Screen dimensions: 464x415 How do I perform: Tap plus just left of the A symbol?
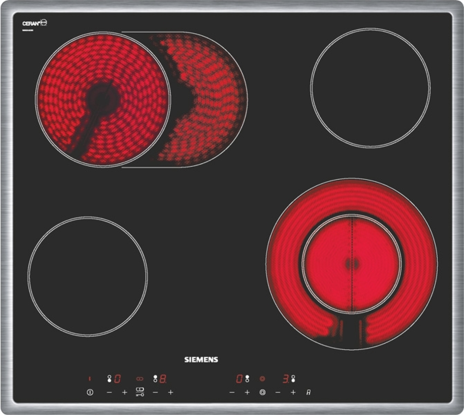pos(293,392)
